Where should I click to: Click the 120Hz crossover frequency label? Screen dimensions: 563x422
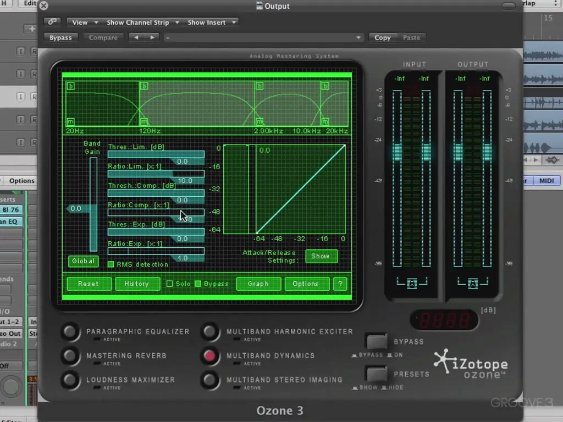coord(150,131)
